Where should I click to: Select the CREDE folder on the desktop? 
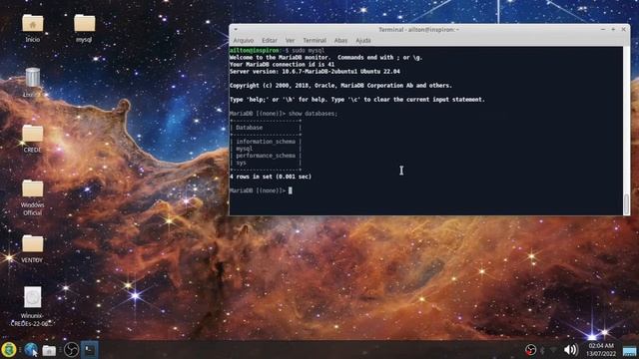tap(33, 139)
